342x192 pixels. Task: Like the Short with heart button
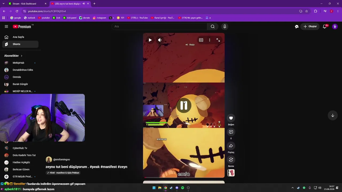(x=231, y=118)
